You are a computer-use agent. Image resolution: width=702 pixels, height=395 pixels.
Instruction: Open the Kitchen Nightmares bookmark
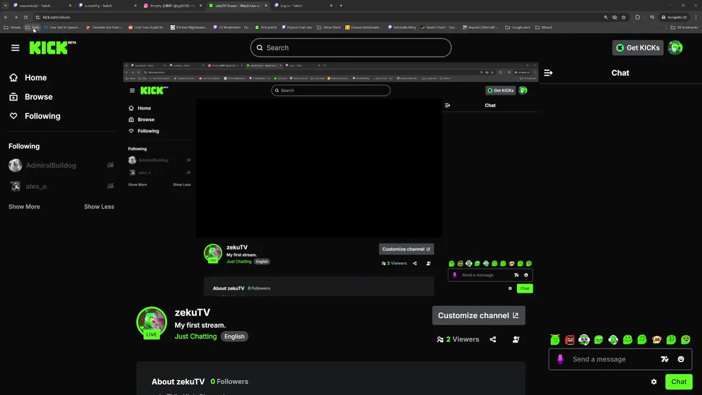(x=189, y=27)
